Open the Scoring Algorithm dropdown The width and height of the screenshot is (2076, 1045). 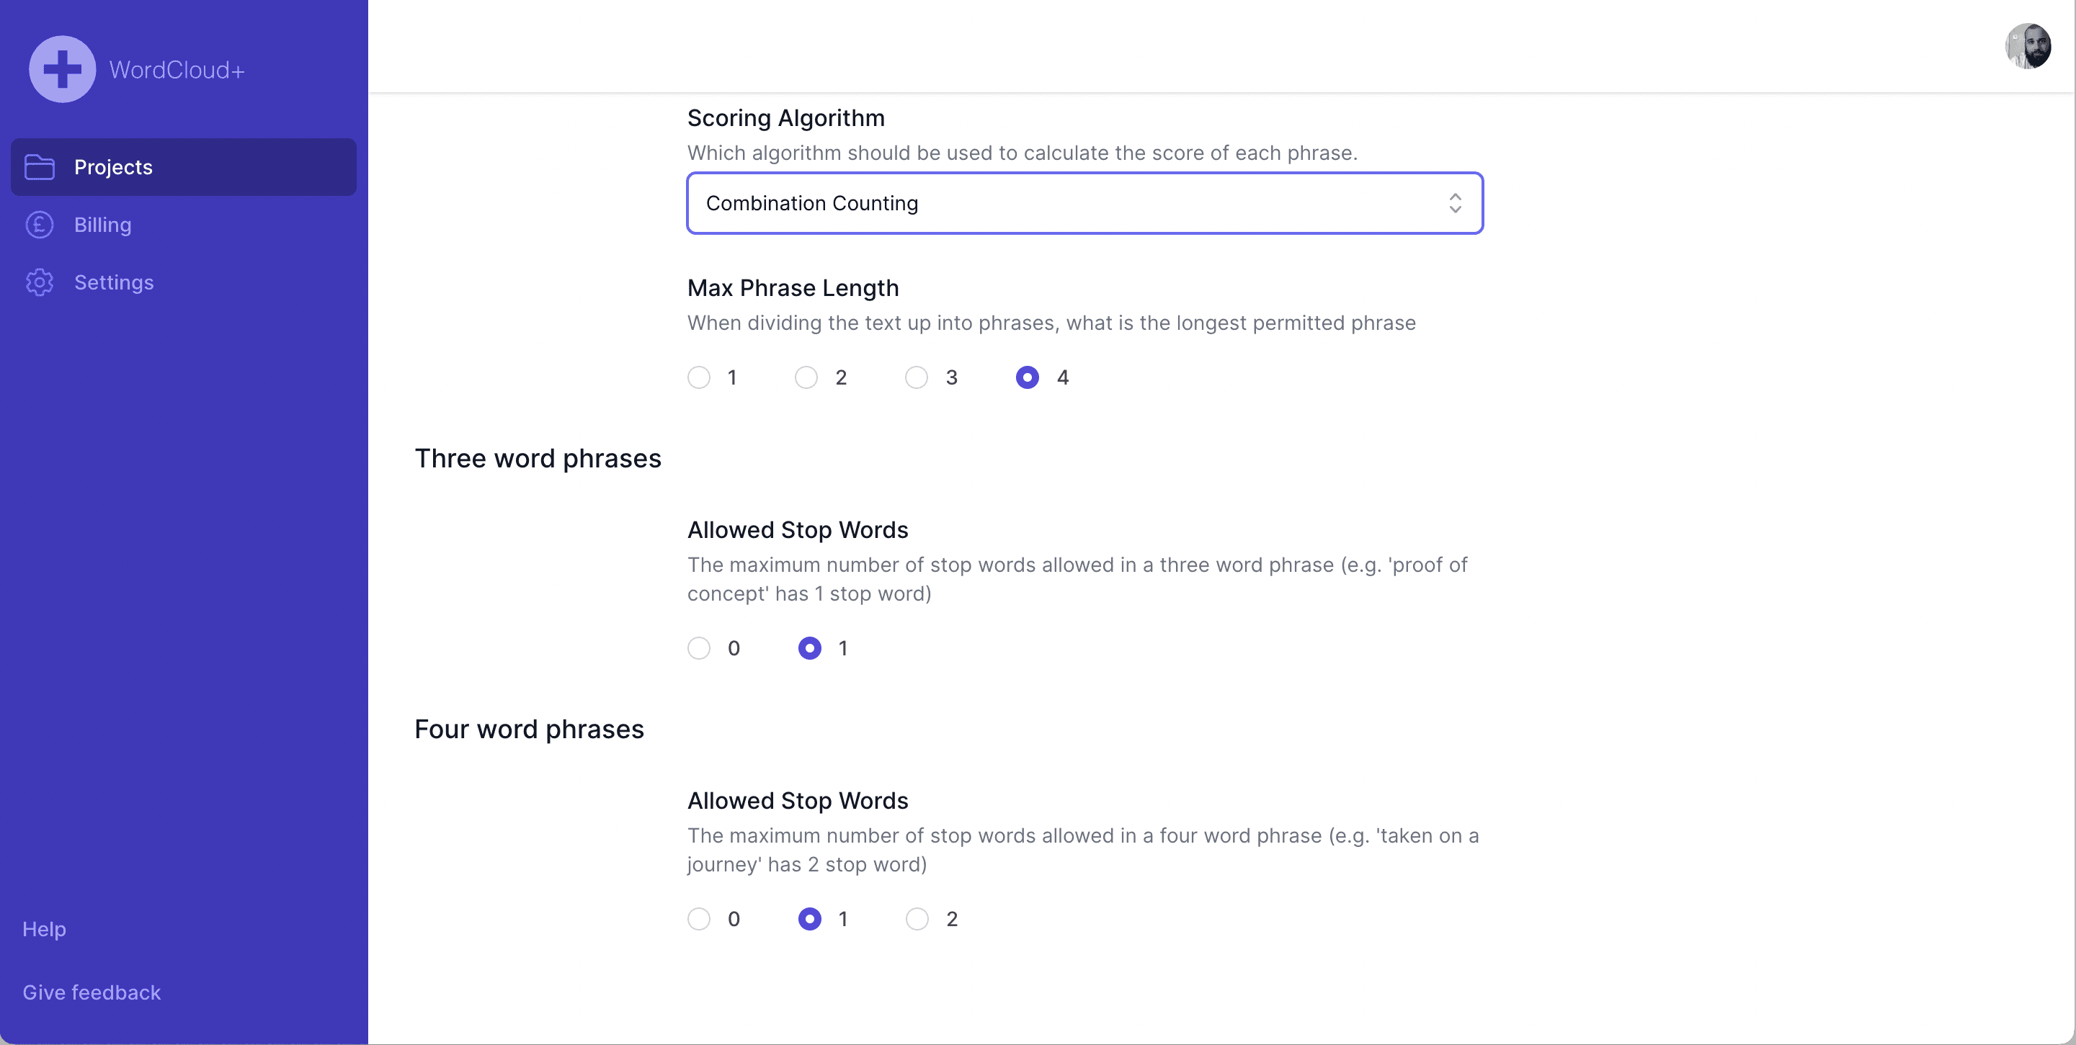click(1084, 203)
